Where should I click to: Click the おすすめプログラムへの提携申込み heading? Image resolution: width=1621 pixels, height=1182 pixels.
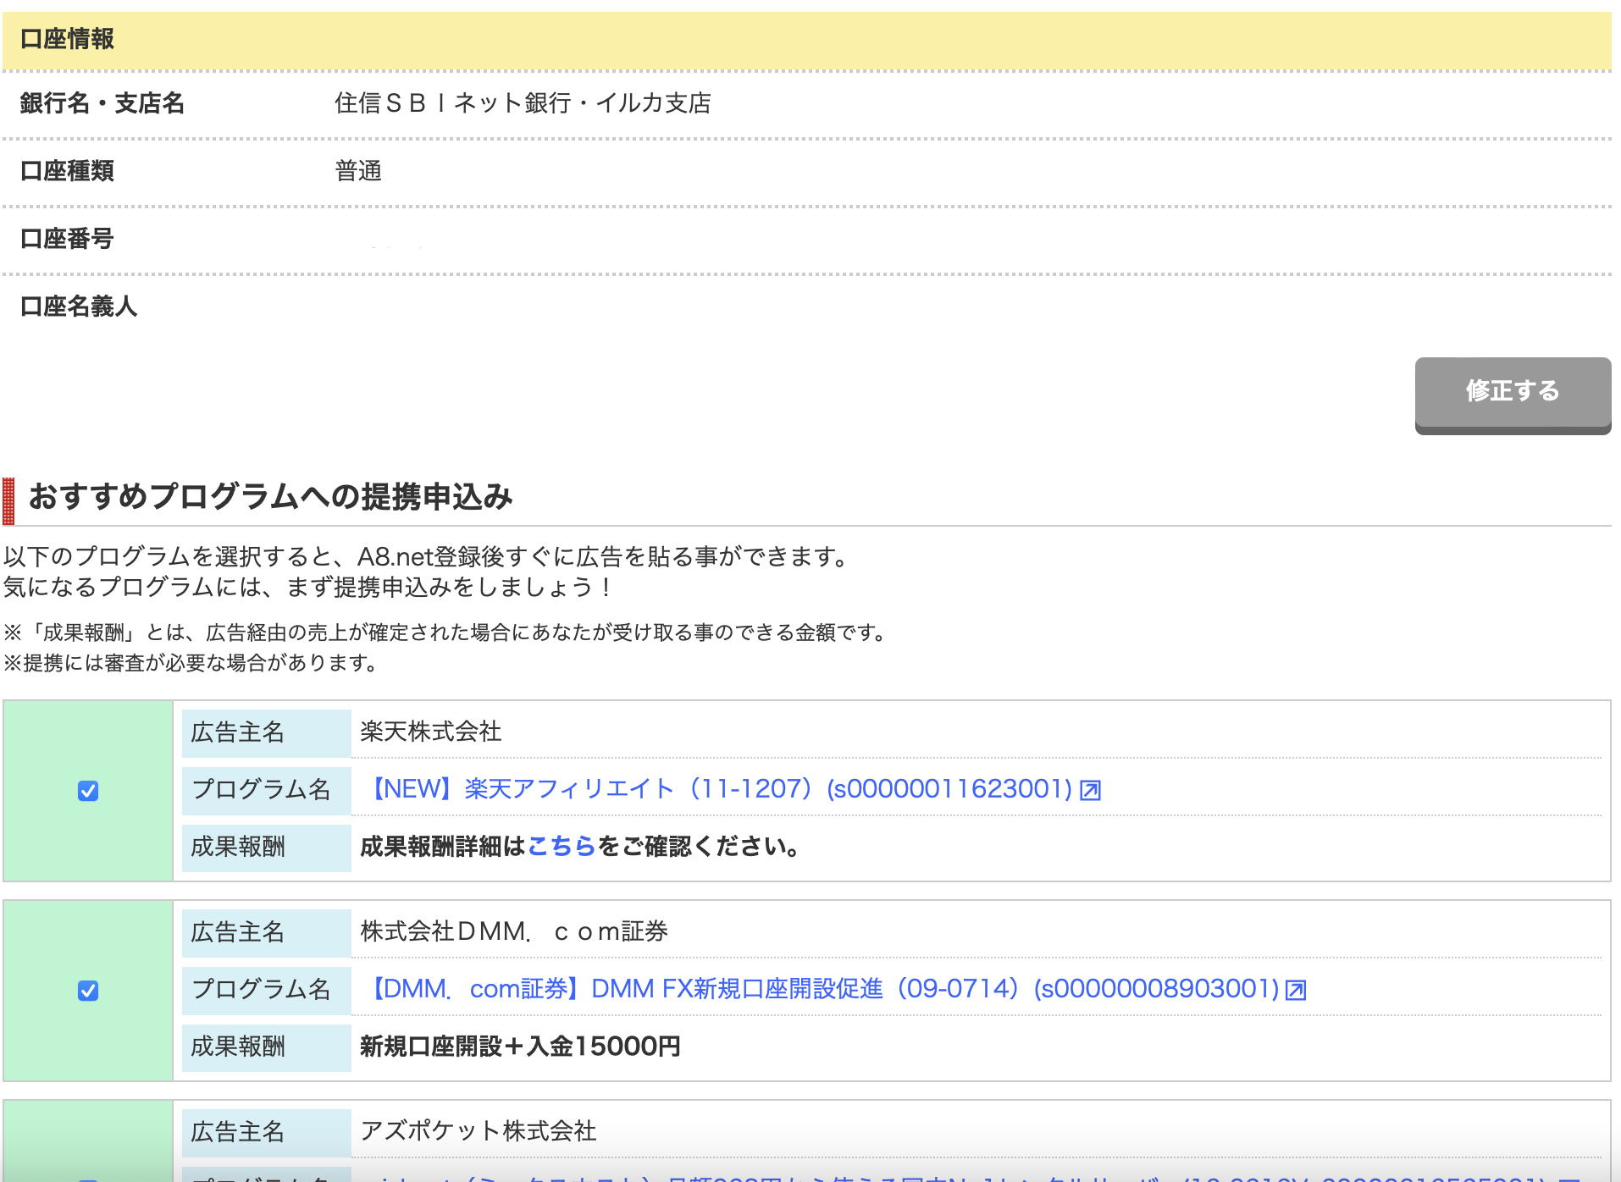click(x=271, y=497)
